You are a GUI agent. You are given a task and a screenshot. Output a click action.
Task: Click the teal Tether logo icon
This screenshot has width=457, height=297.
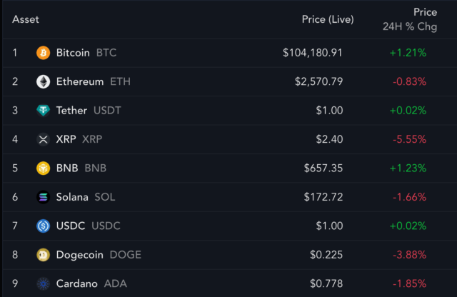click(x=43, y=111)
